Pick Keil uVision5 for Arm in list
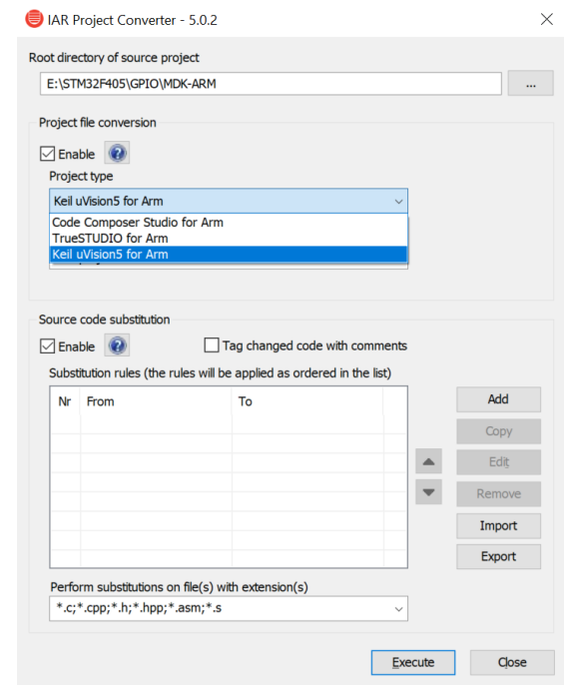Image resolution: width=565 pixels, height=685 pixels. (229, 255)
